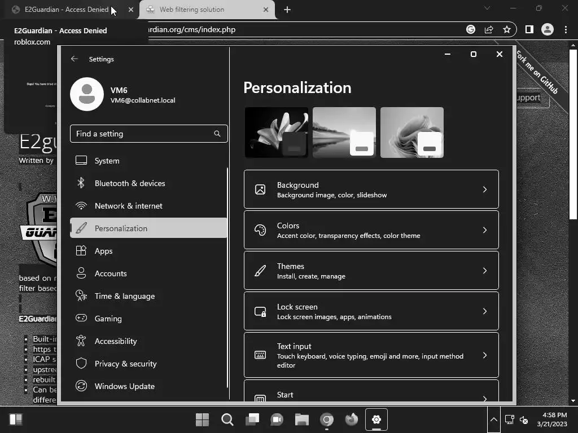Viewport: 578px width, 433px height.
Task: Close the Web filtering solution tab
Action: coord(266,10)
